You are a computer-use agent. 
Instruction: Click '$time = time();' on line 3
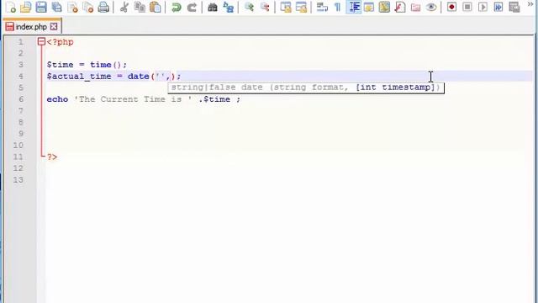coord(87,65)
